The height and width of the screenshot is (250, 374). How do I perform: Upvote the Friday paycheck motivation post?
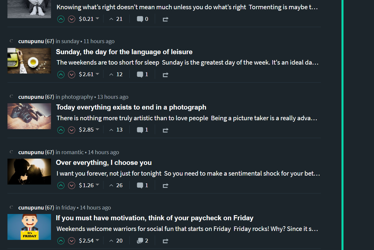click(x=61, y=241)
